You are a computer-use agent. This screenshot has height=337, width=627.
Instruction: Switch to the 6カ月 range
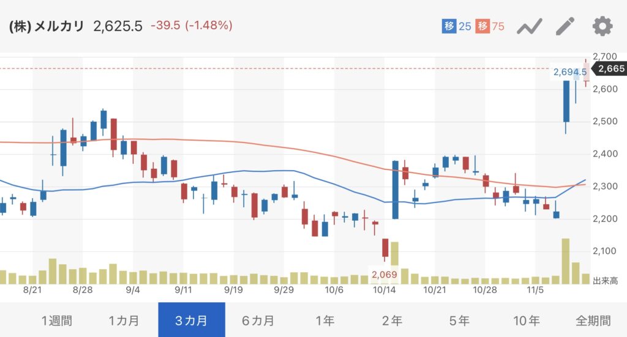(258, 320)
